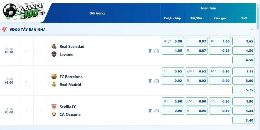Click jersey icon for Barcelona vs Real Madrid
Screen dimensions: 260x130
(x=150, y=81)
